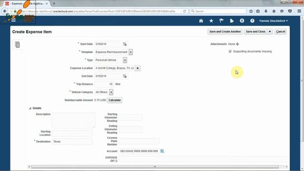Open the Vehicle Category dropdown
The image size is (304, 171).
[x=111, y=92]
